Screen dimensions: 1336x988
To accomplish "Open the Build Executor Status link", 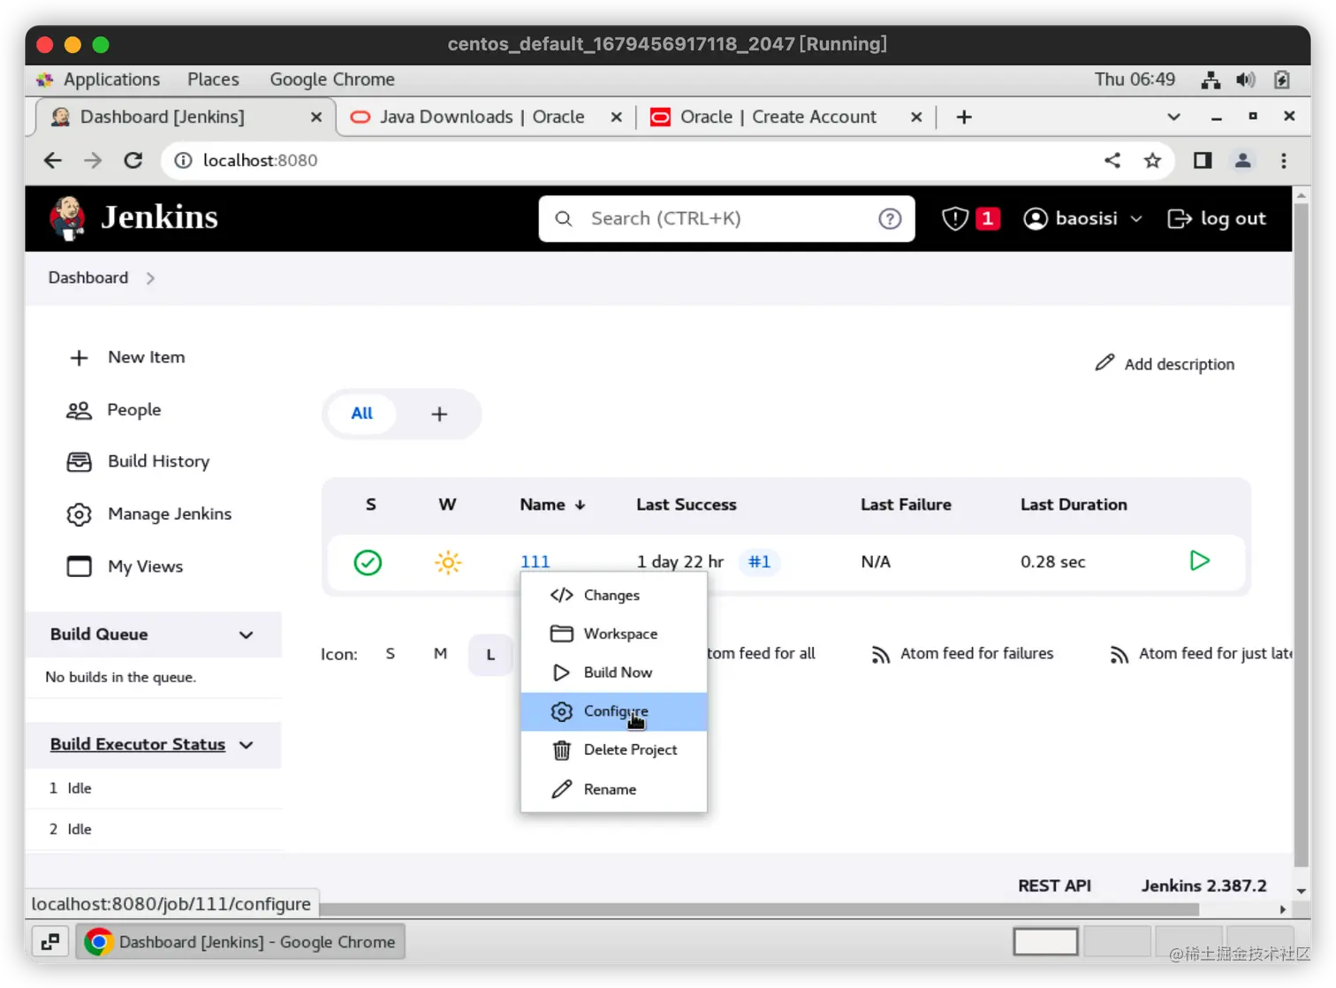I will click(x=138, y=745).
